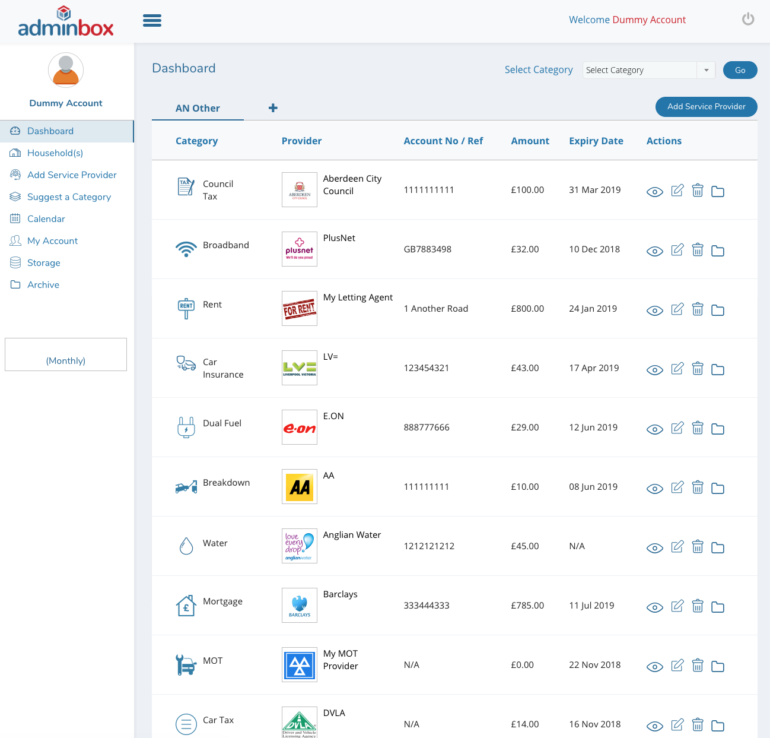The image size is (770, 738).
Task: Delete the Broadband PlusNet entry
Action: click(x=698, y=250)
